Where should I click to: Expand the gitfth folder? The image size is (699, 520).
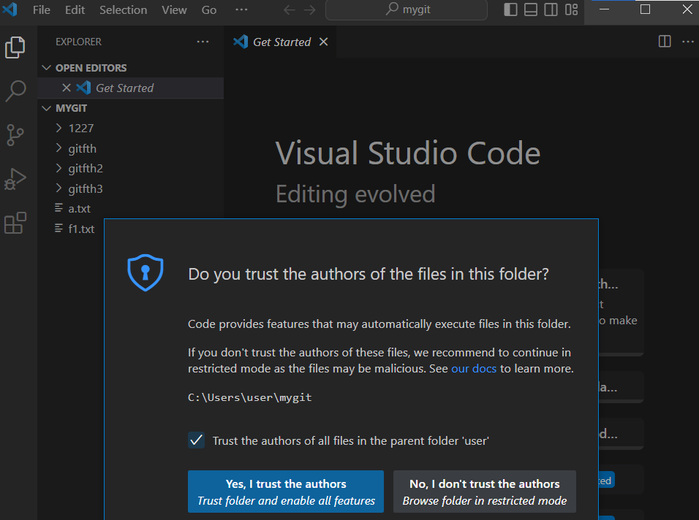[x=58, y=148]
